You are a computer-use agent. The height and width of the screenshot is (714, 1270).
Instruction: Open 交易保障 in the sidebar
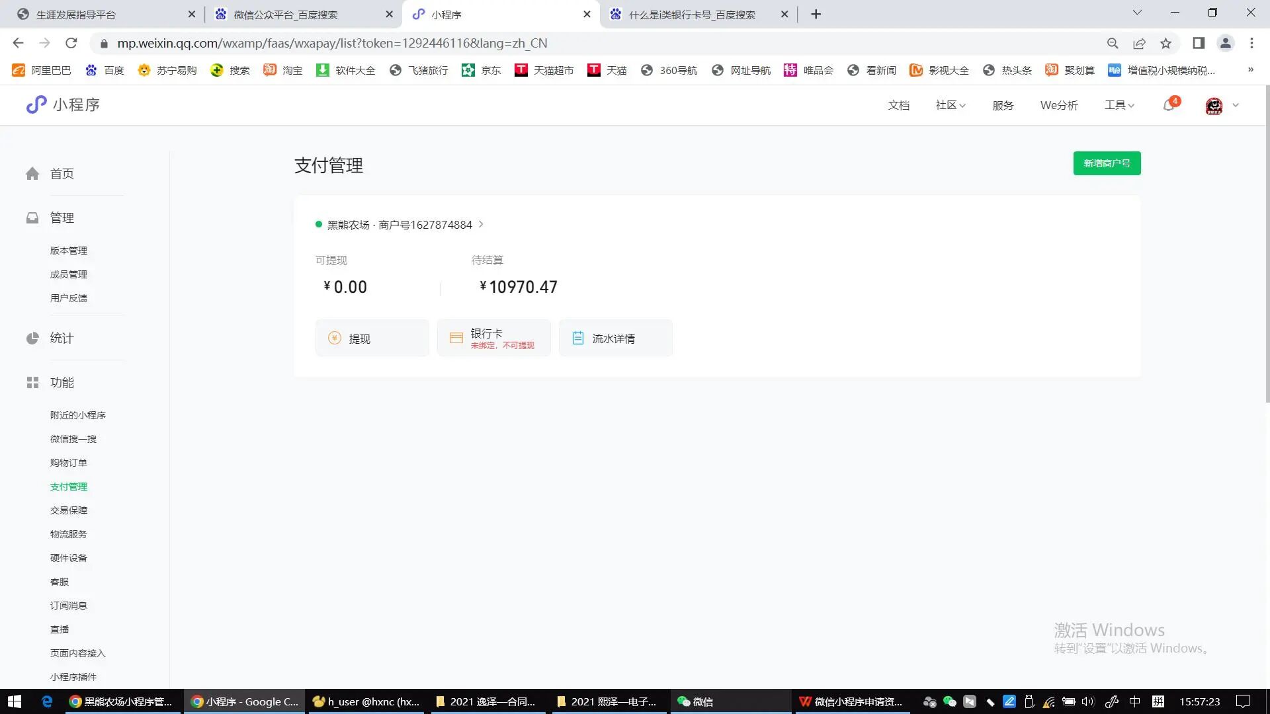[x=69, y=510]
